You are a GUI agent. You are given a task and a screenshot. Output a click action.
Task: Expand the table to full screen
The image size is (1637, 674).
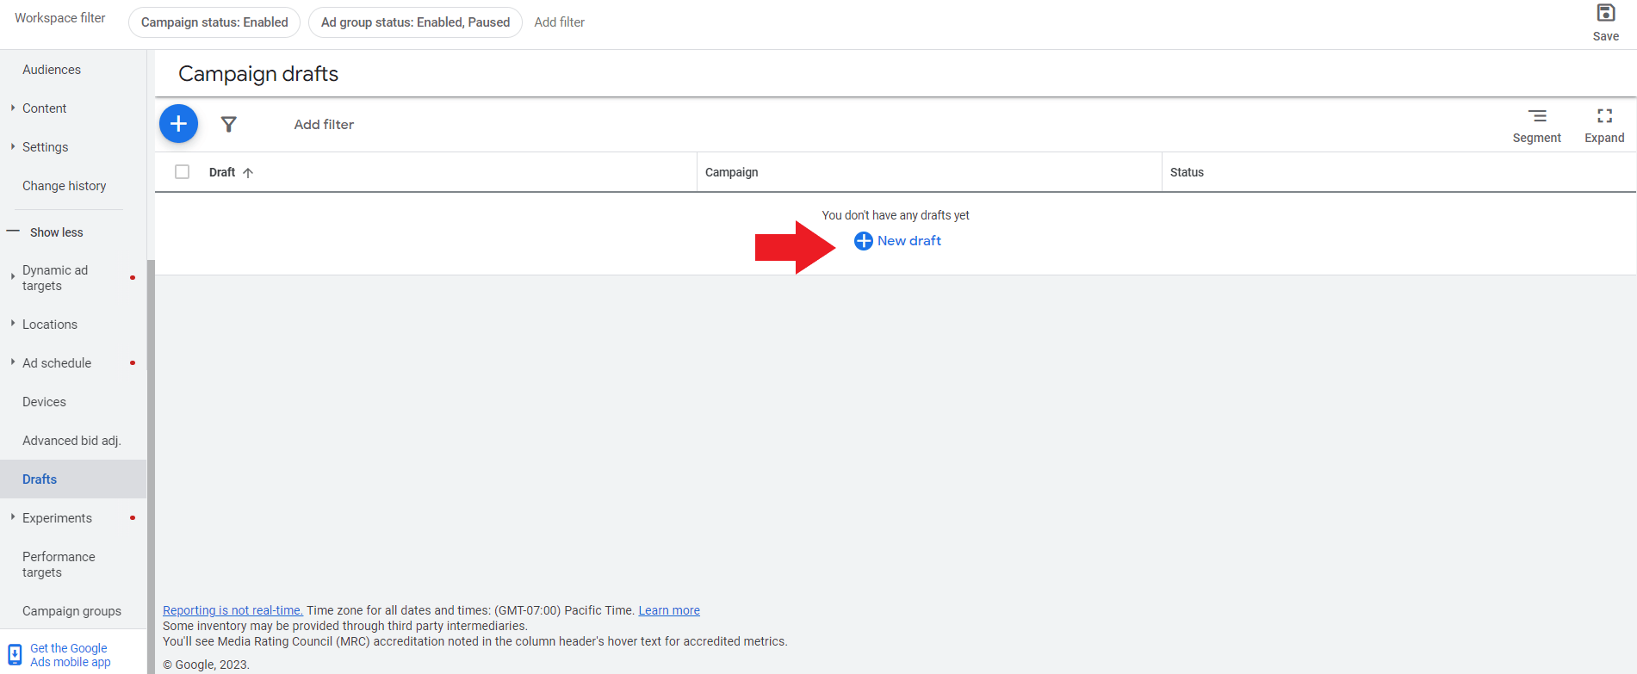(1604, 116)
